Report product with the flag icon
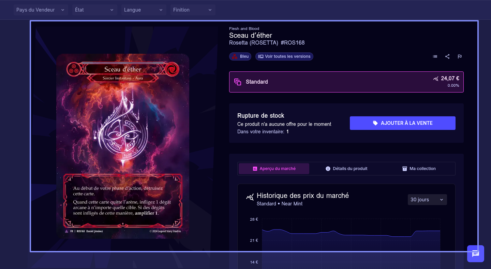Screen dimensions: 491x269 coord(460,56)
